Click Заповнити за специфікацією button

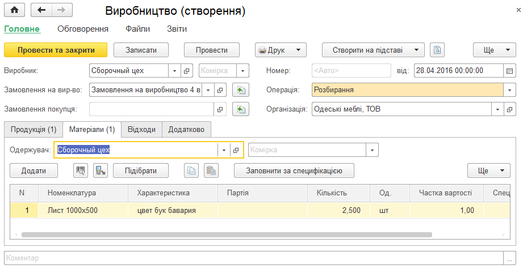[294, 170]
